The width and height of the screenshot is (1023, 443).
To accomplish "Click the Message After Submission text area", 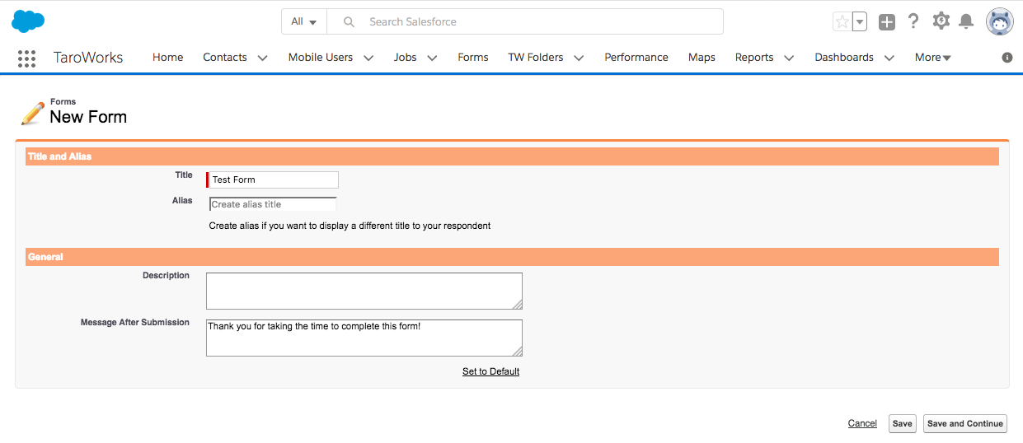I will pyautogui.click(x=364, y=338).
